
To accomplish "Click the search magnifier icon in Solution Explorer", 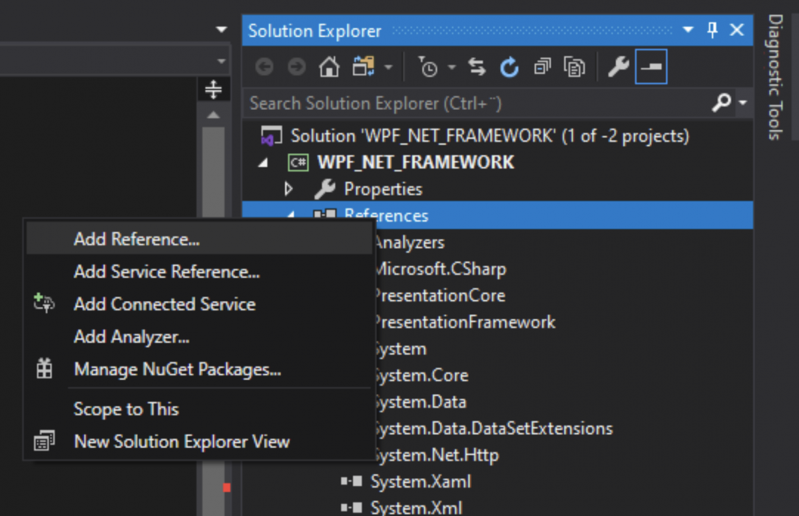I will click(x=722, y=103).
